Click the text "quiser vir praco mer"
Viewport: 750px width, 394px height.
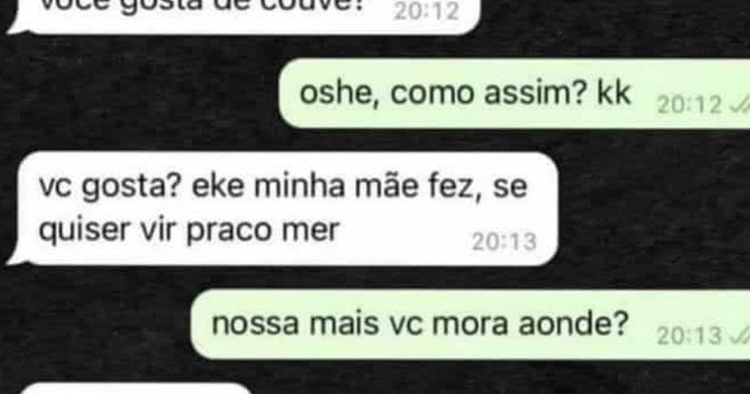189,231
